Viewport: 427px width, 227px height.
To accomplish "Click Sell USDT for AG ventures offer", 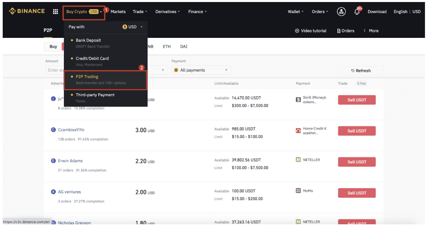I will (357, 193).
